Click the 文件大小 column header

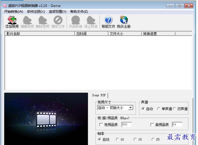(125, 34)
